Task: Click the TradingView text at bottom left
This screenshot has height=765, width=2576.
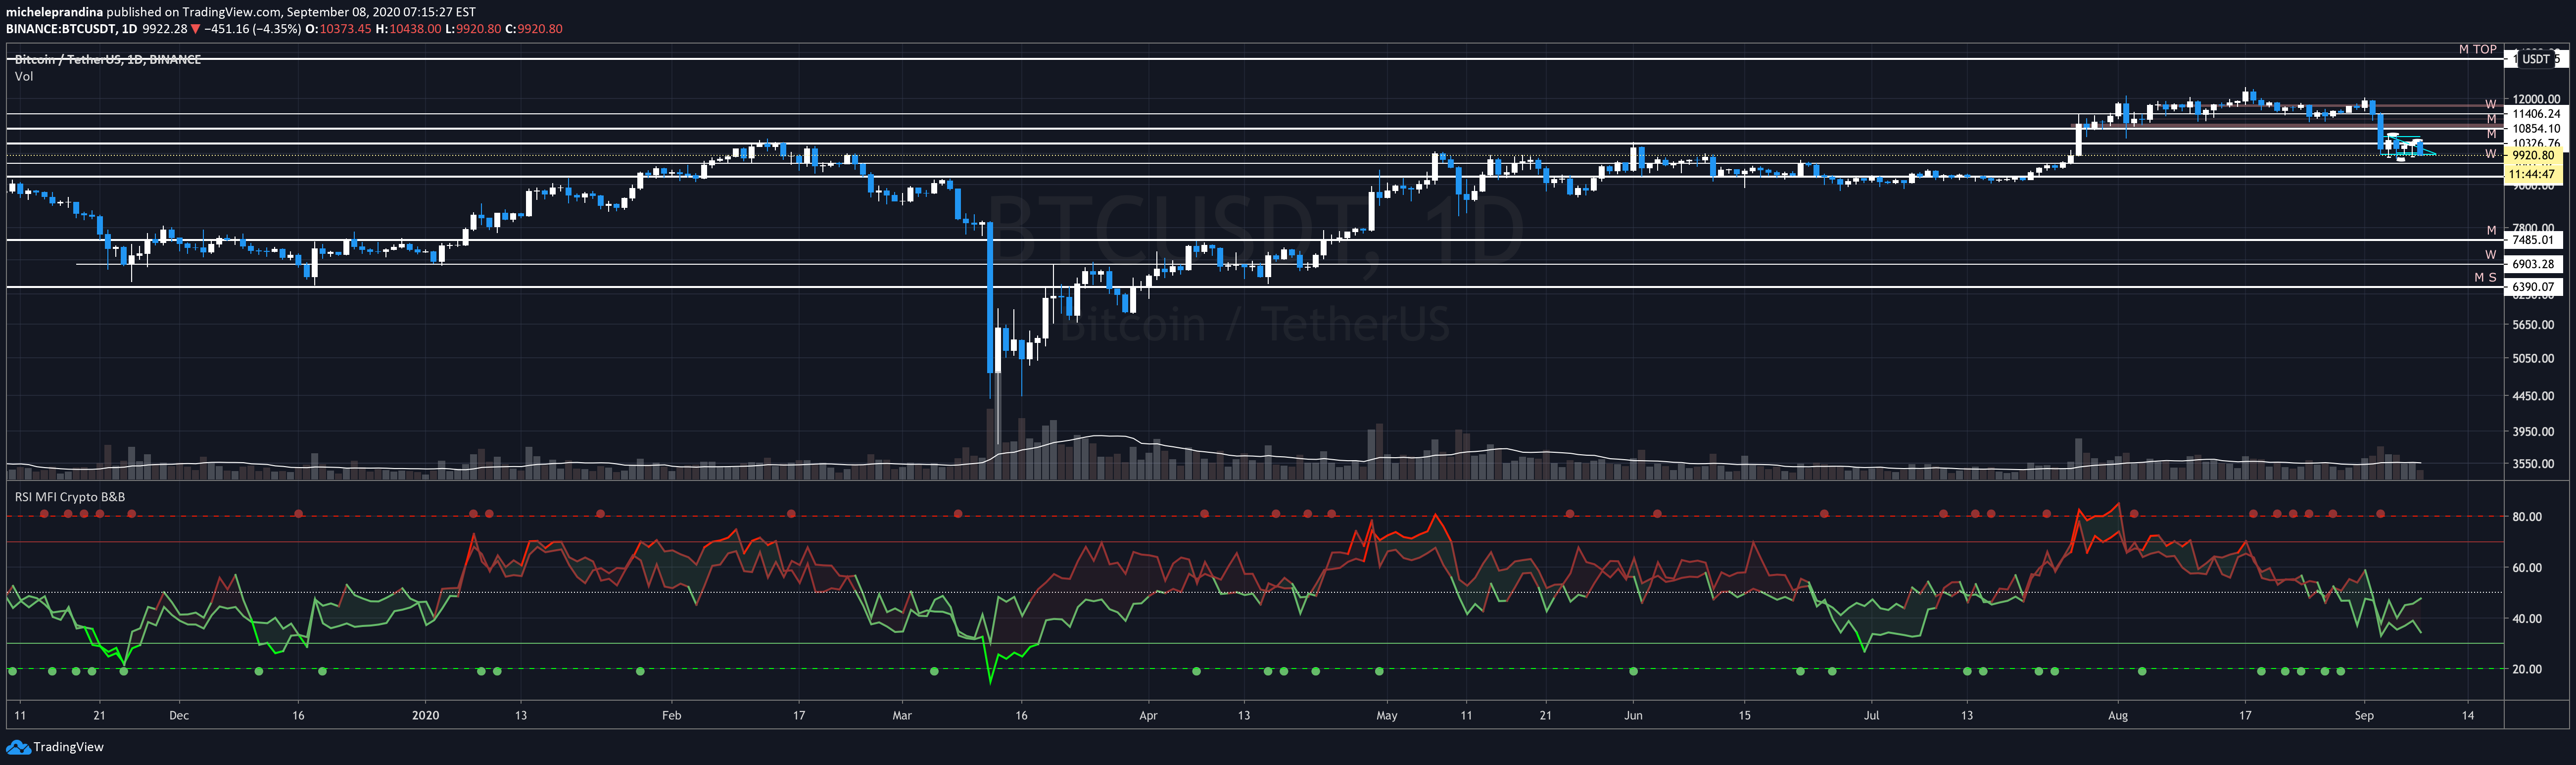Action: pyautogui.click(x=68, y=747)
